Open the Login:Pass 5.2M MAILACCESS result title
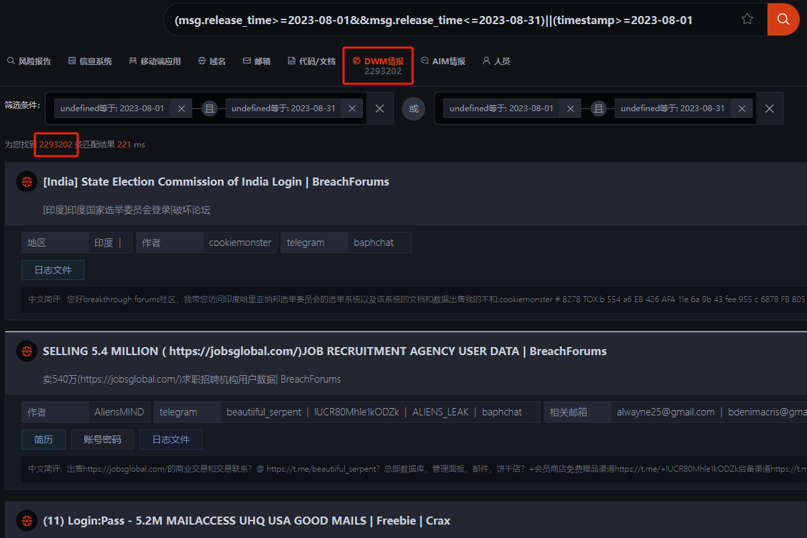 click(x=246, y=521)
